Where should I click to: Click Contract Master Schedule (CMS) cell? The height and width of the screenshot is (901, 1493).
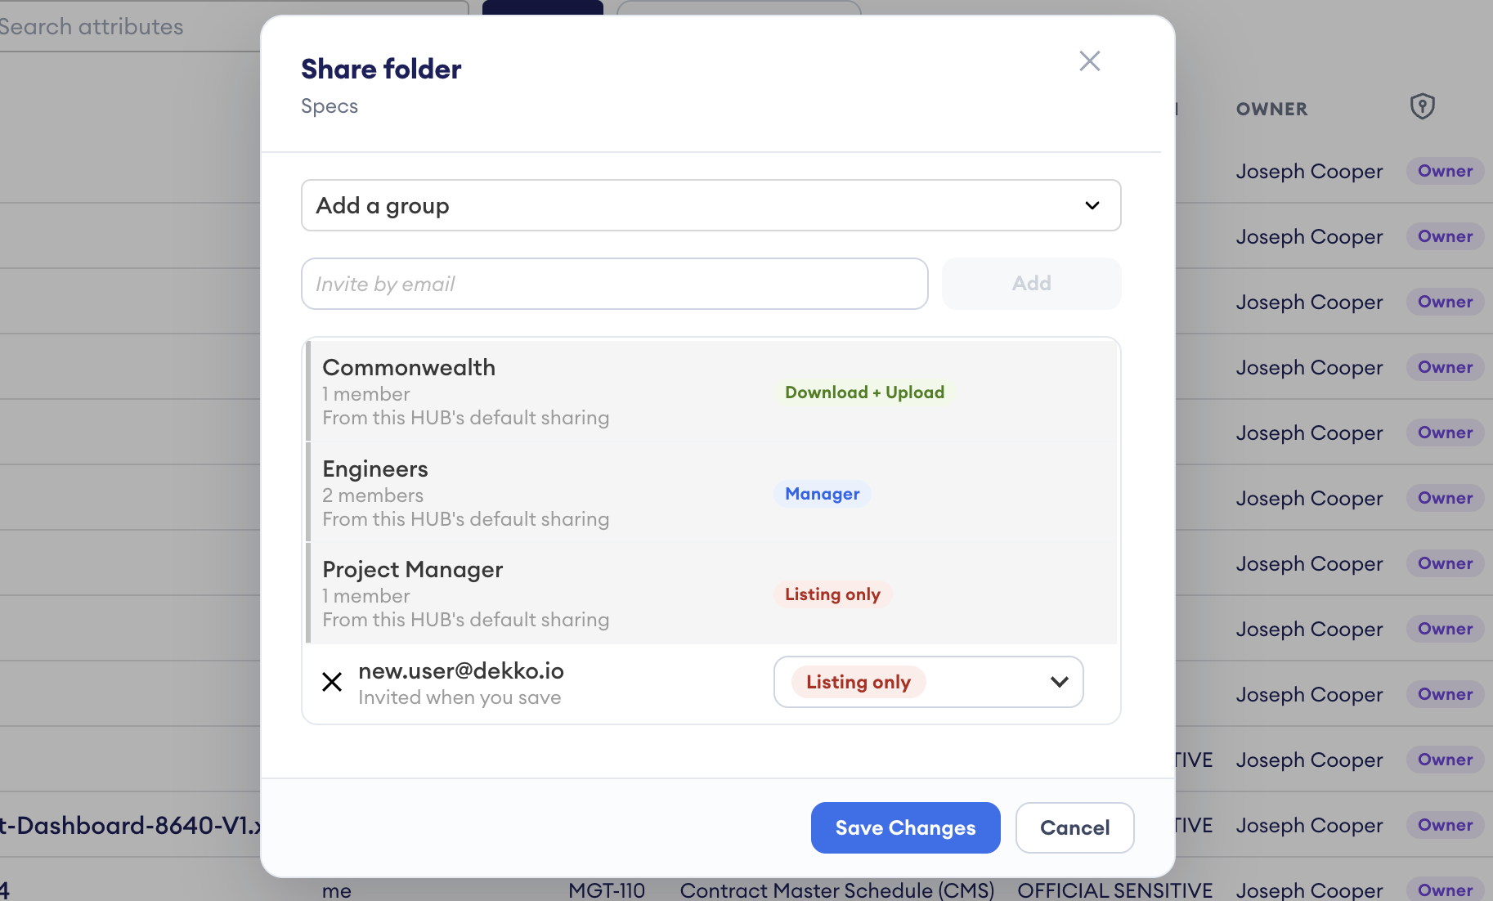(x=837, y=890)
